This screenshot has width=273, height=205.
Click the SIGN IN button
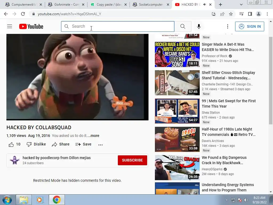(250, 26)
